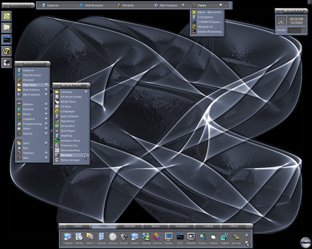This screenshot has height=249, width=312.
Task: Click the Display settings dock icon
Action: click(x=168, y=237)
